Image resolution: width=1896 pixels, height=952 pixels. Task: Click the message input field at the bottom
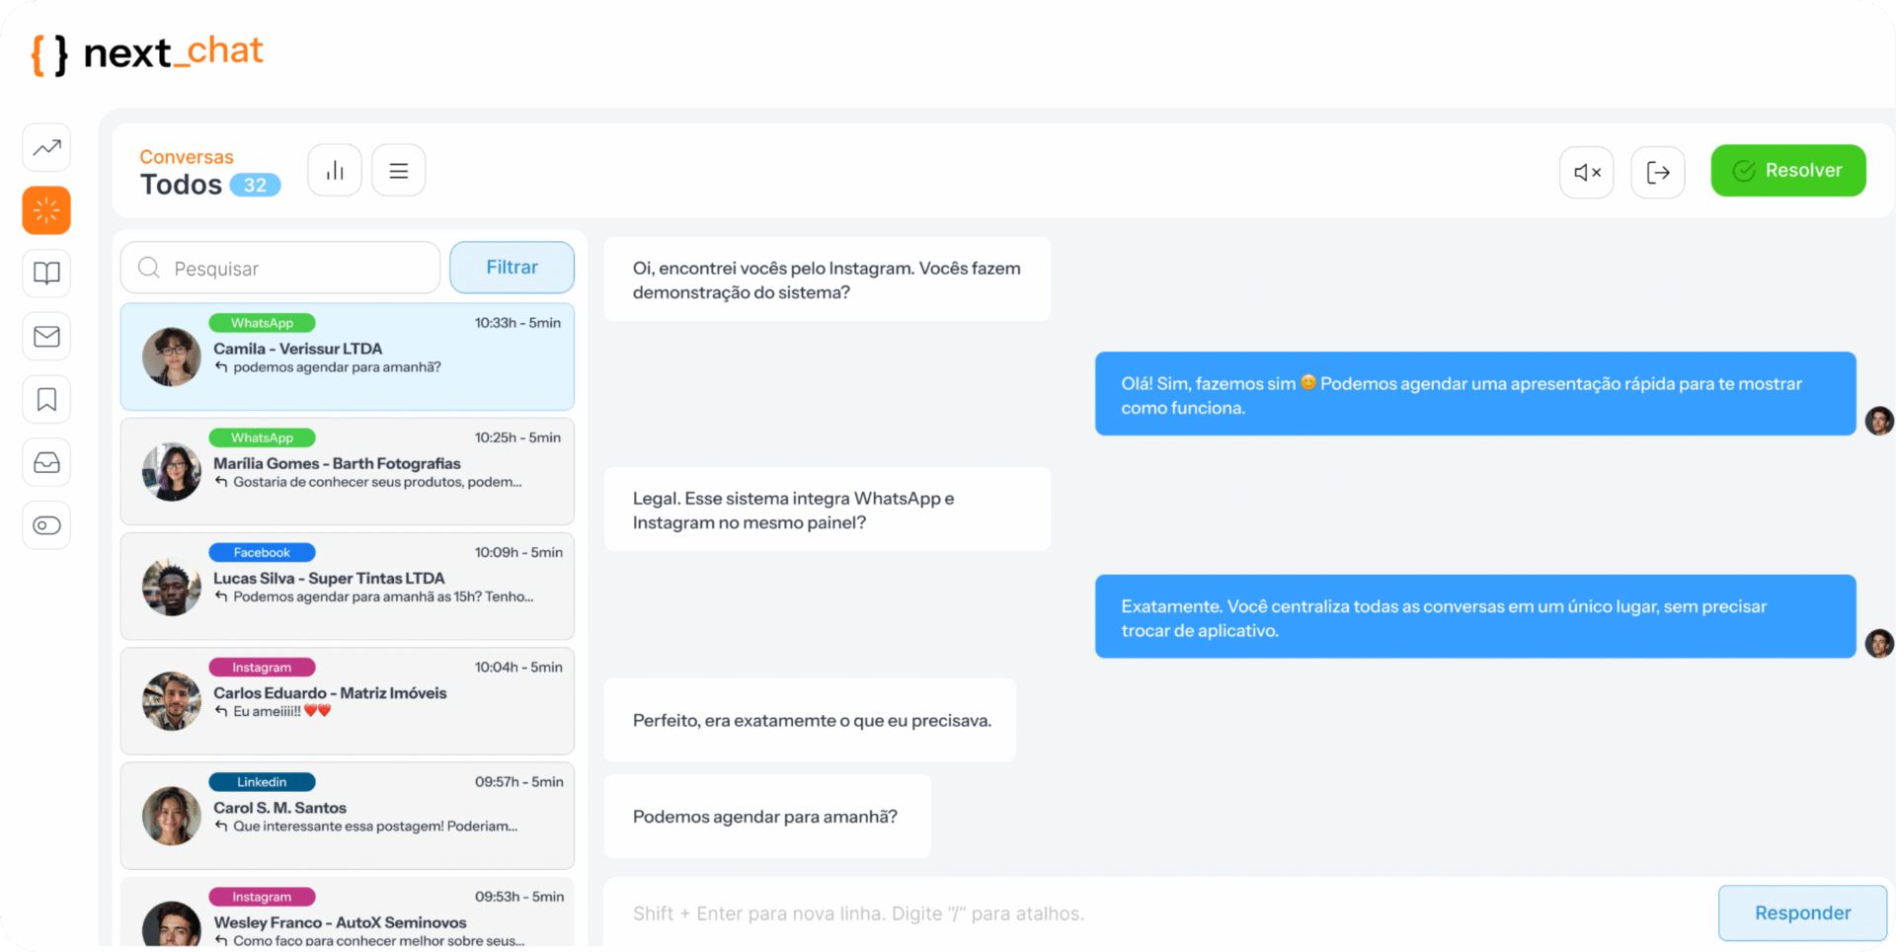(x=1086, y=912)
